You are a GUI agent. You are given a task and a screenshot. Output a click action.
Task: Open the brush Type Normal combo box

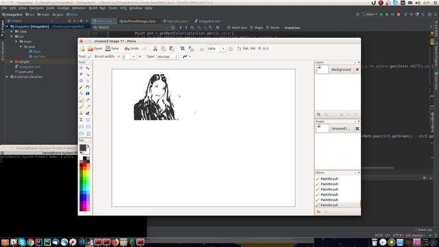pos(167,56)
